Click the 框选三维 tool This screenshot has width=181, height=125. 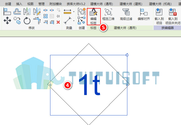pos(108,14)
